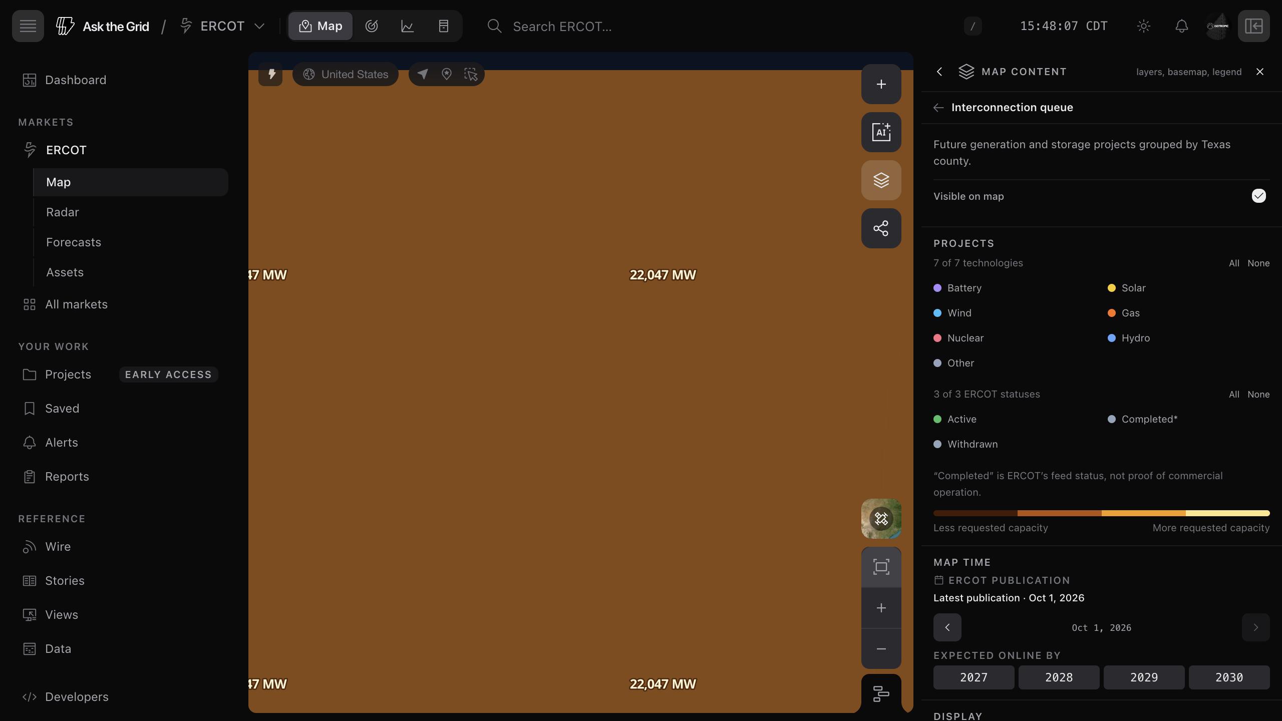The height and width of the screenshot is (721, 1282).
Task: Open the Map tab in top bar
Action: (320, 26)
